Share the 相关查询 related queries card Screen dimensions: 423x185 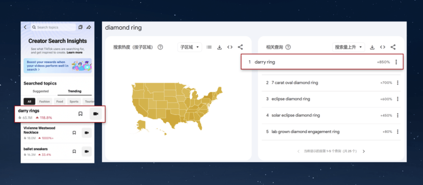[393, 47]
